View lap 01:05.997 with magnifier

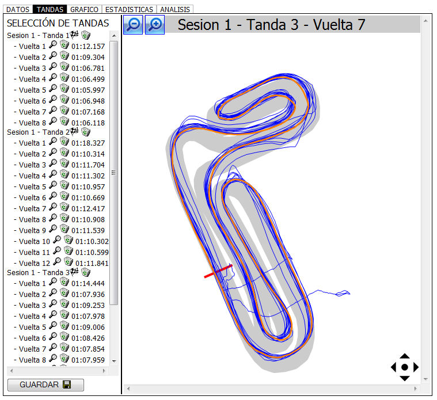[53, 89]
